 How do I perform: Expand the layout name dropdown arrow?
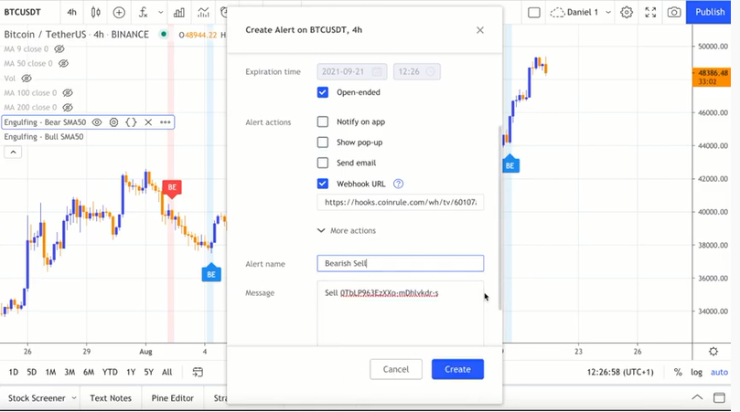click(x=608, y=12)
